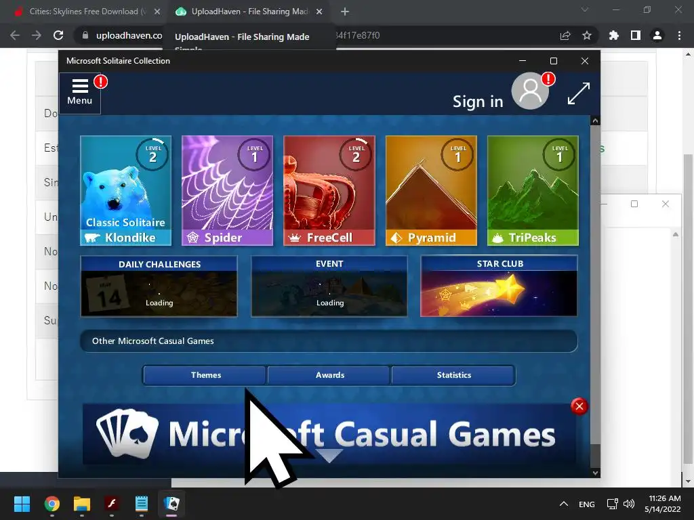Click the FreeCell level 2 badge

(x=356, y=154)
